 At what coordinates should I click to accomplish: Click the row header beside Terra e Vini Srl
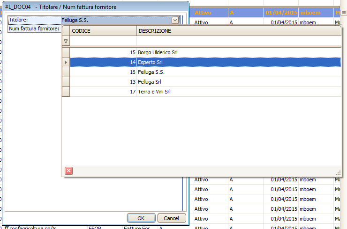point(66,92)
